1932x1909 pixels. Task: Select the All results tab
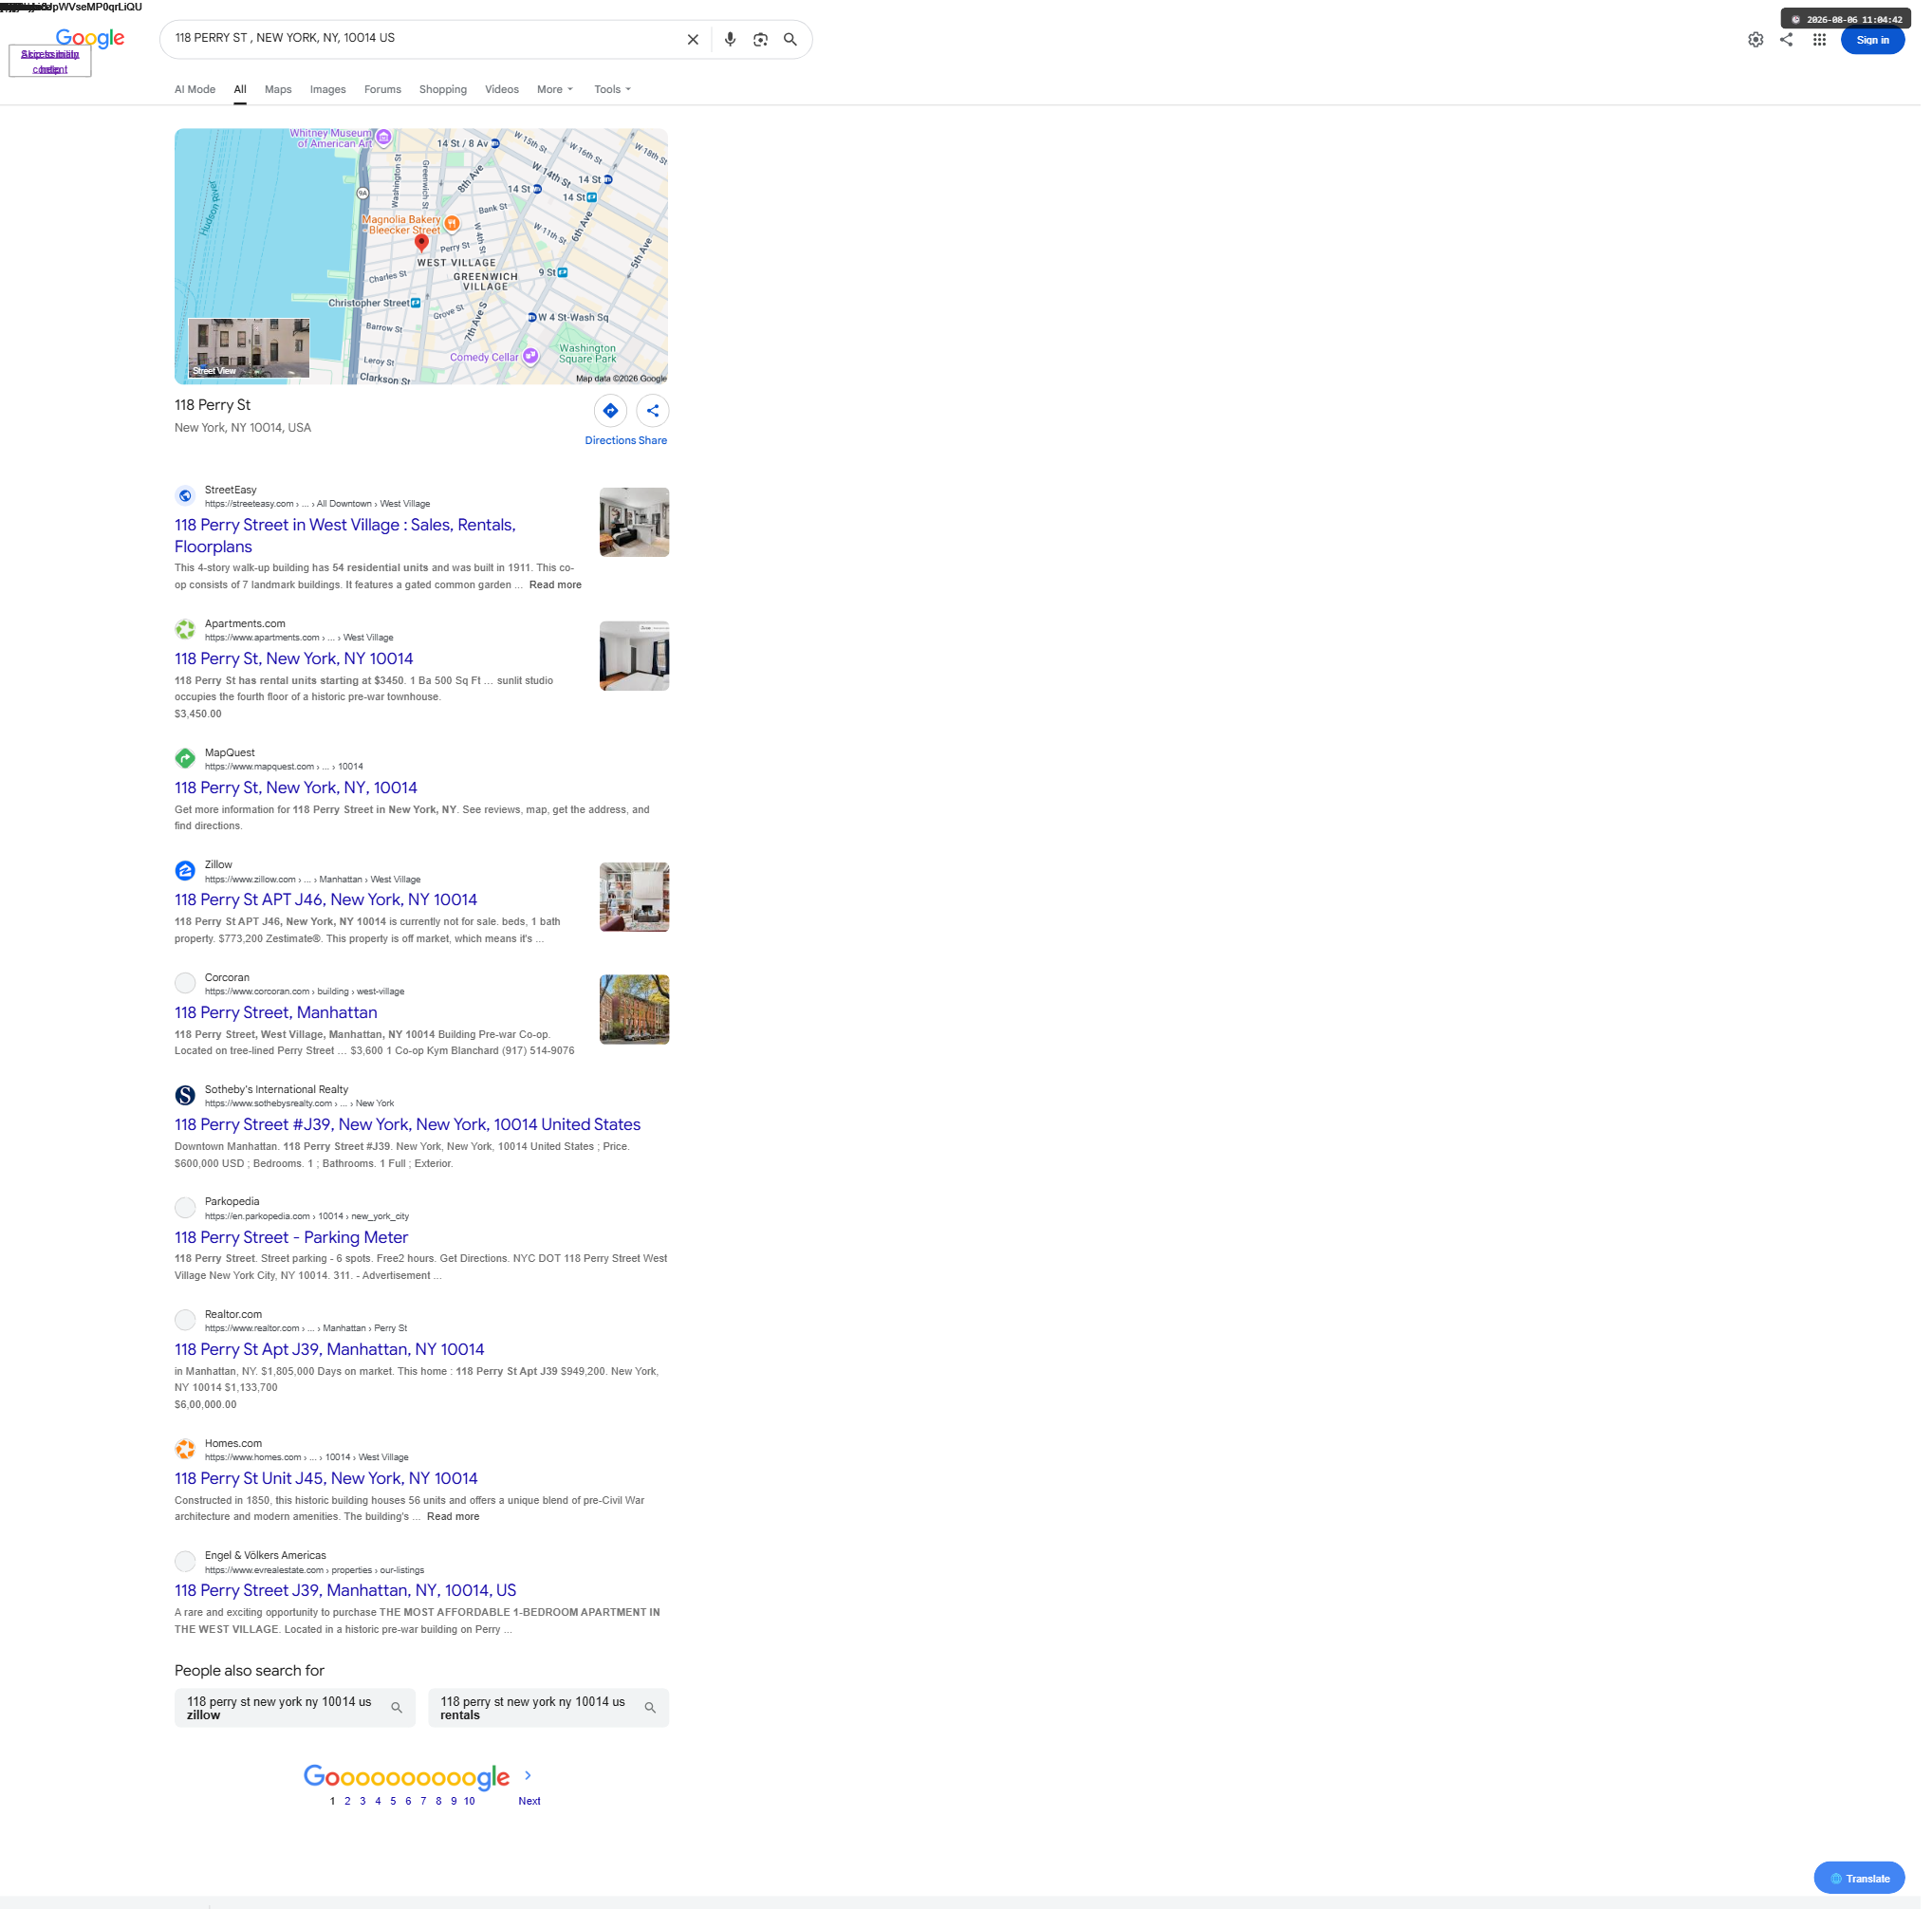pos(241,90)
